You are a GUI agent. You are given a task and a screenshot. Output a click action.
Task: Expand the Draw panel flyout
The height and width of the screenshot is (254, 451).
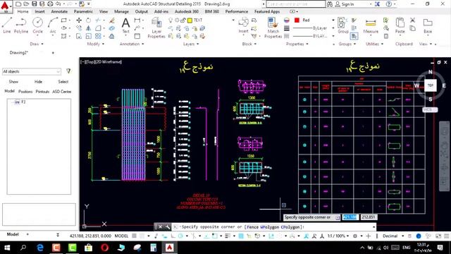(37, 44)
